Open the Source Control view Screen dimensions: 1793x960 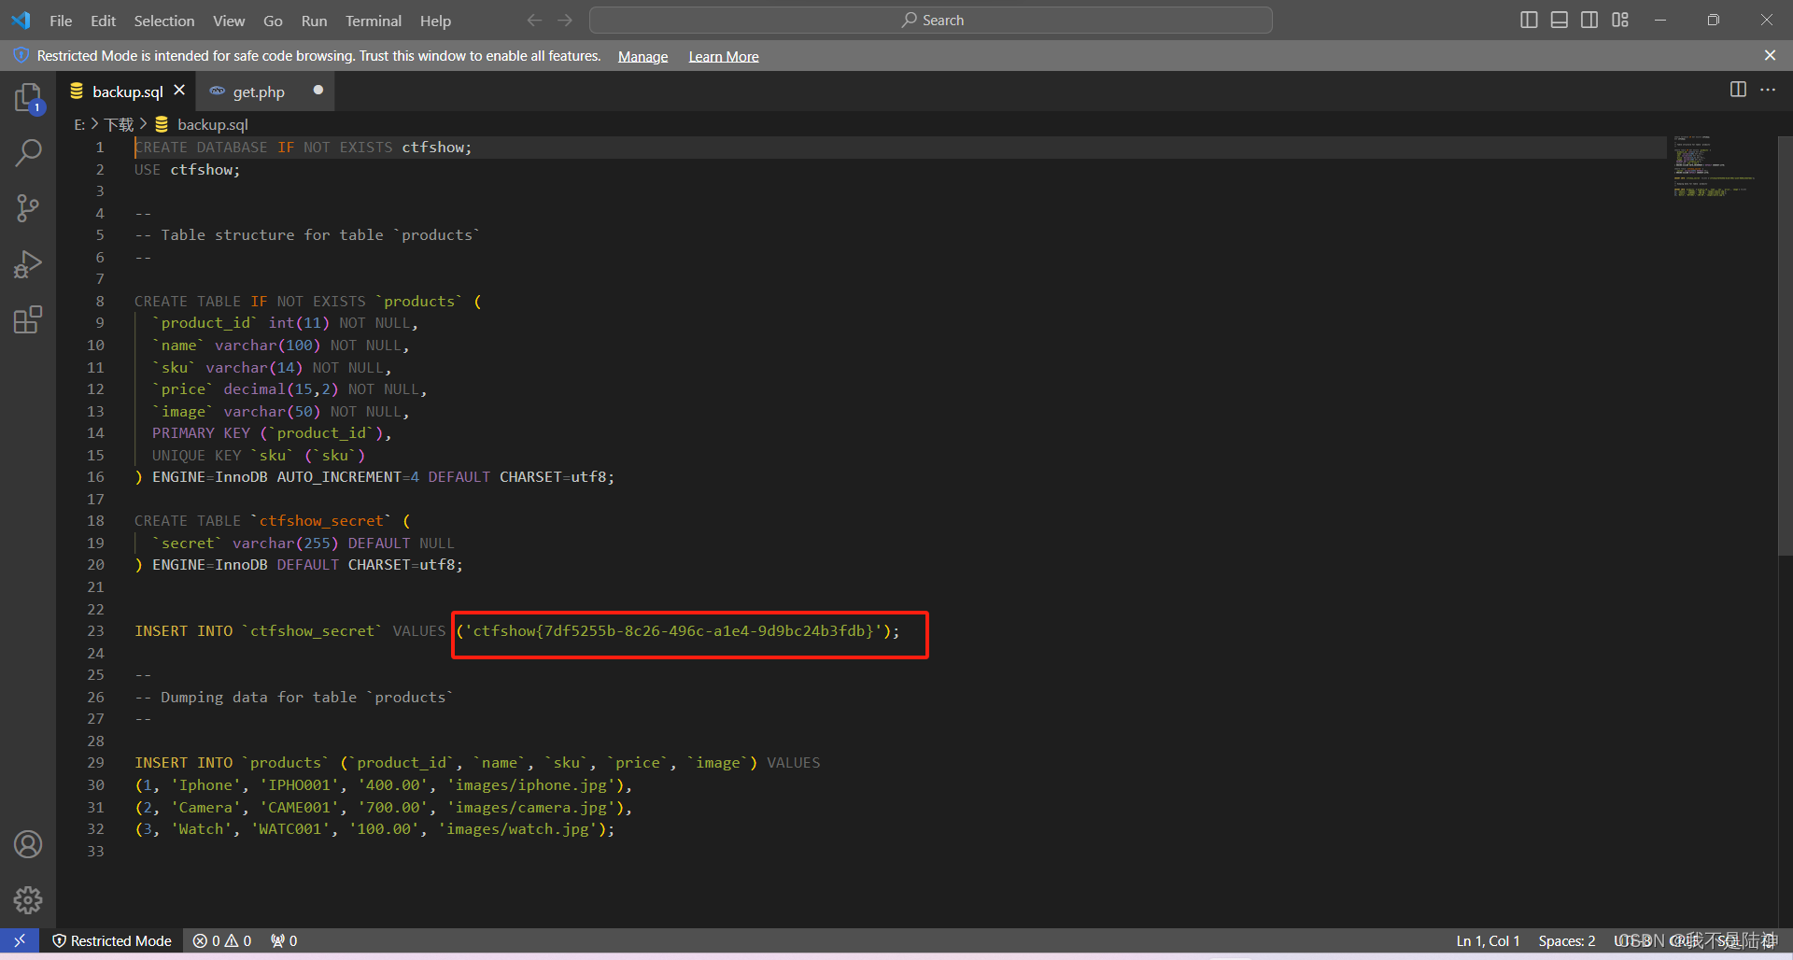click(x=28, y=207)
